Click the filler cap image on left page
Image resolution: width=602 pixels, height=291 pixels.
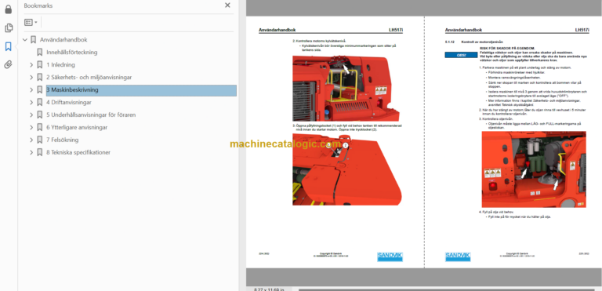pyautogui.click(x=347, y=169)
